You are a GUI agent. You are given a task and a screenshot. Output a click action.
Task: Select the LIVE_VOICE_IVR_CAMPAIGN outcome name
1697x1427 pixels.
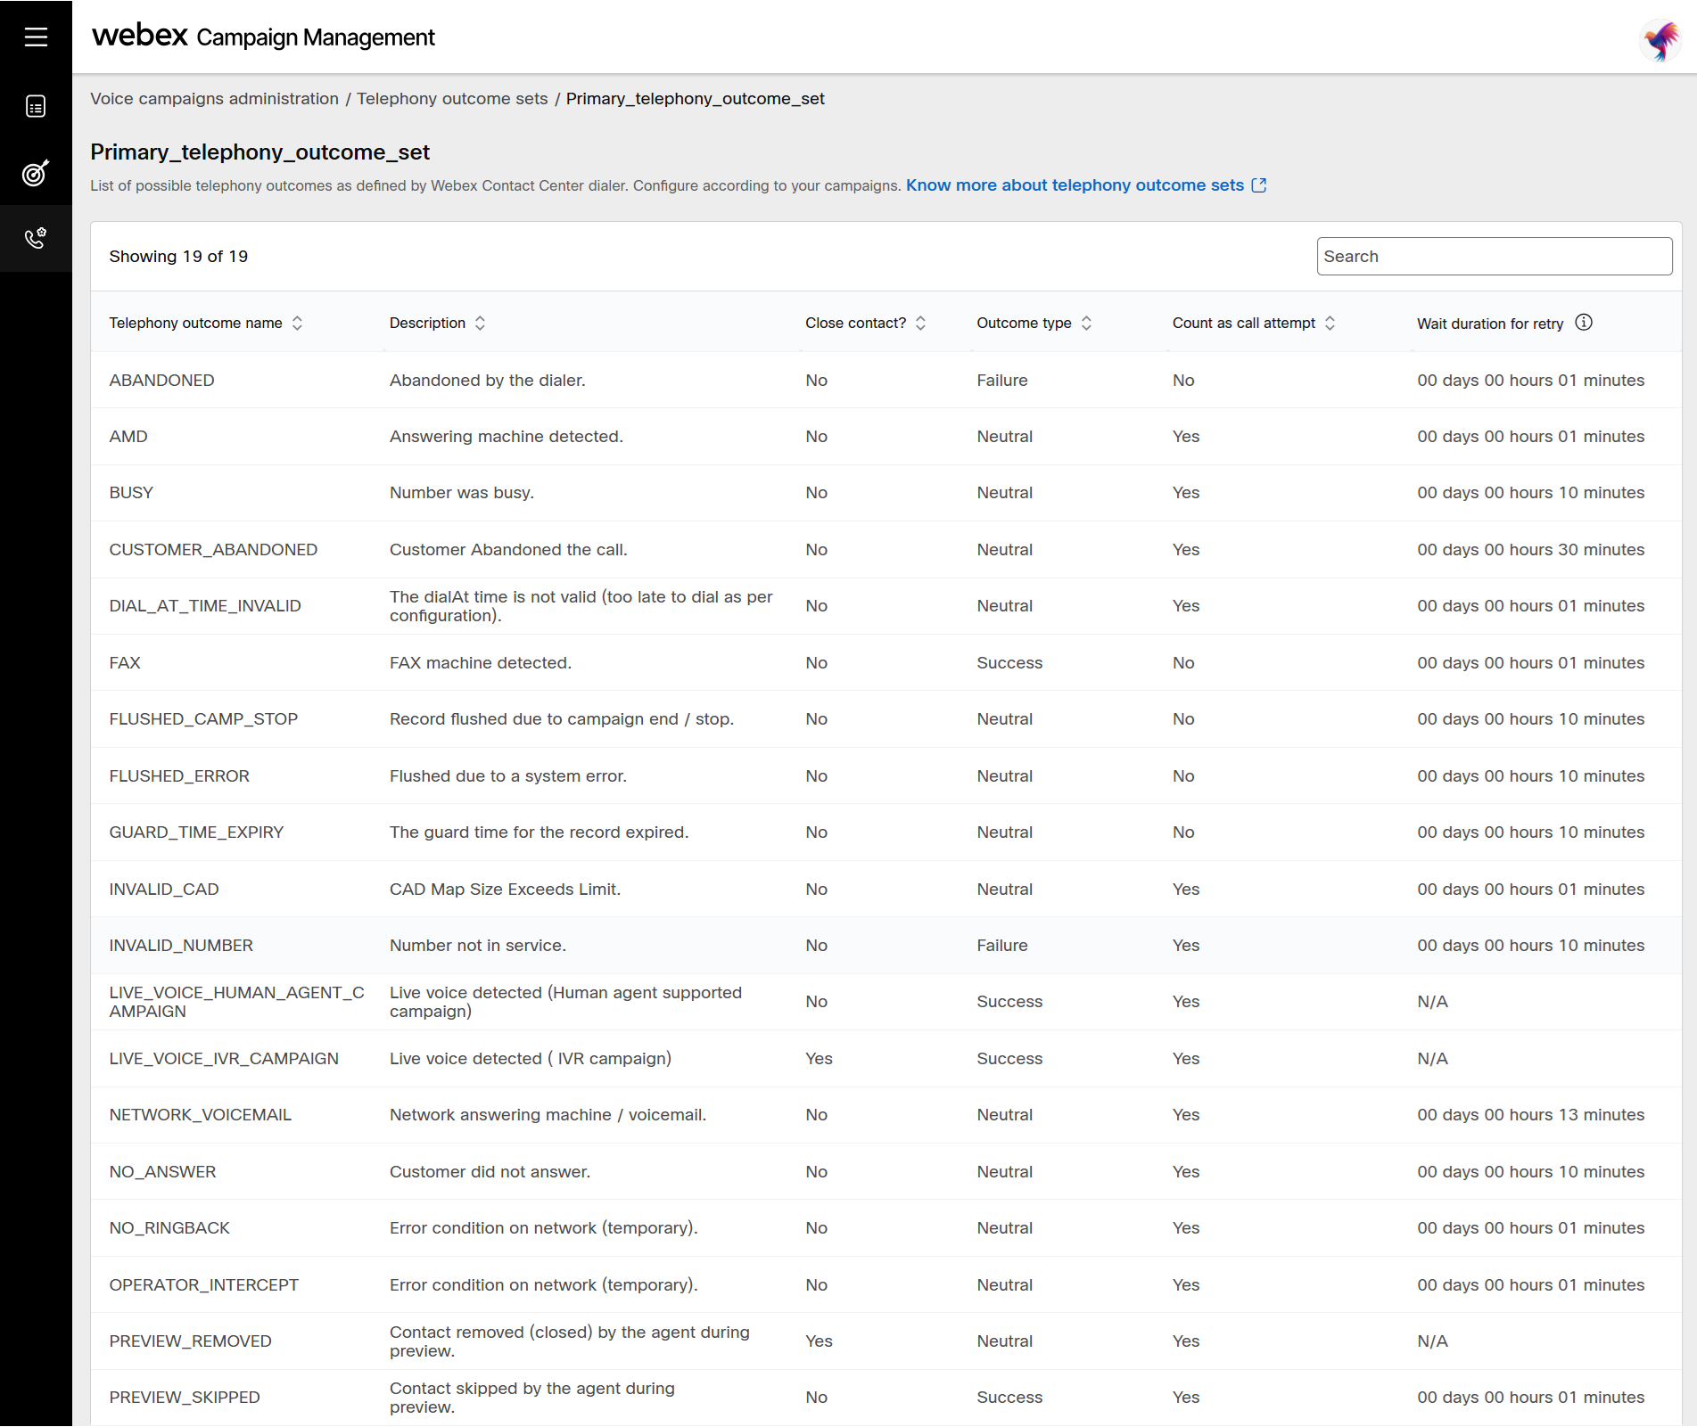tap(224, 1059)
